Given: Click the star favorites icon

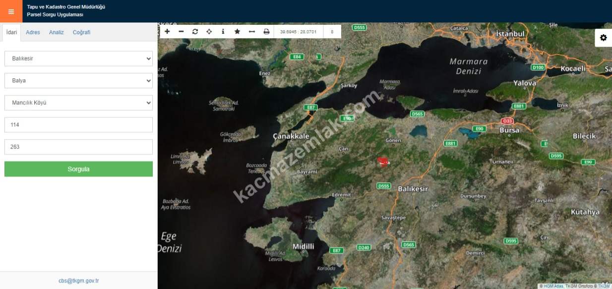Looking at the screenshot, I should coord(237,32).
